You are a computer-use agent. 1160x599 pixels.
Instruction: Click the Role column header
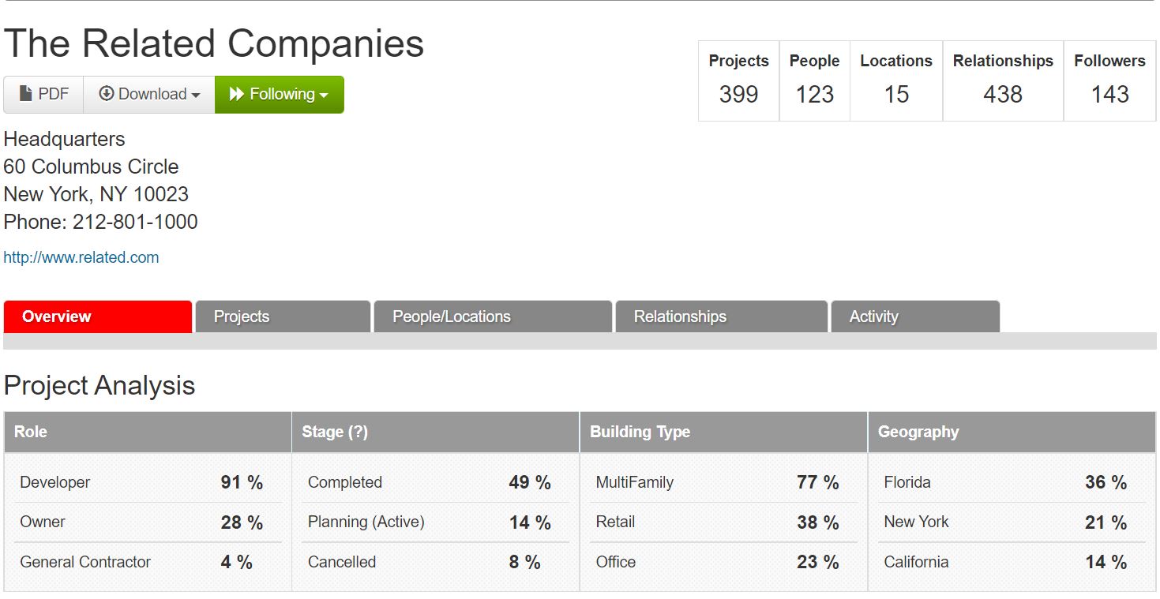(x=148, y=432)
